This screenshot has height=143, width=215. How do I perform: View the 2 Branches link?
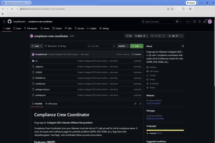(x=51, y=46)
